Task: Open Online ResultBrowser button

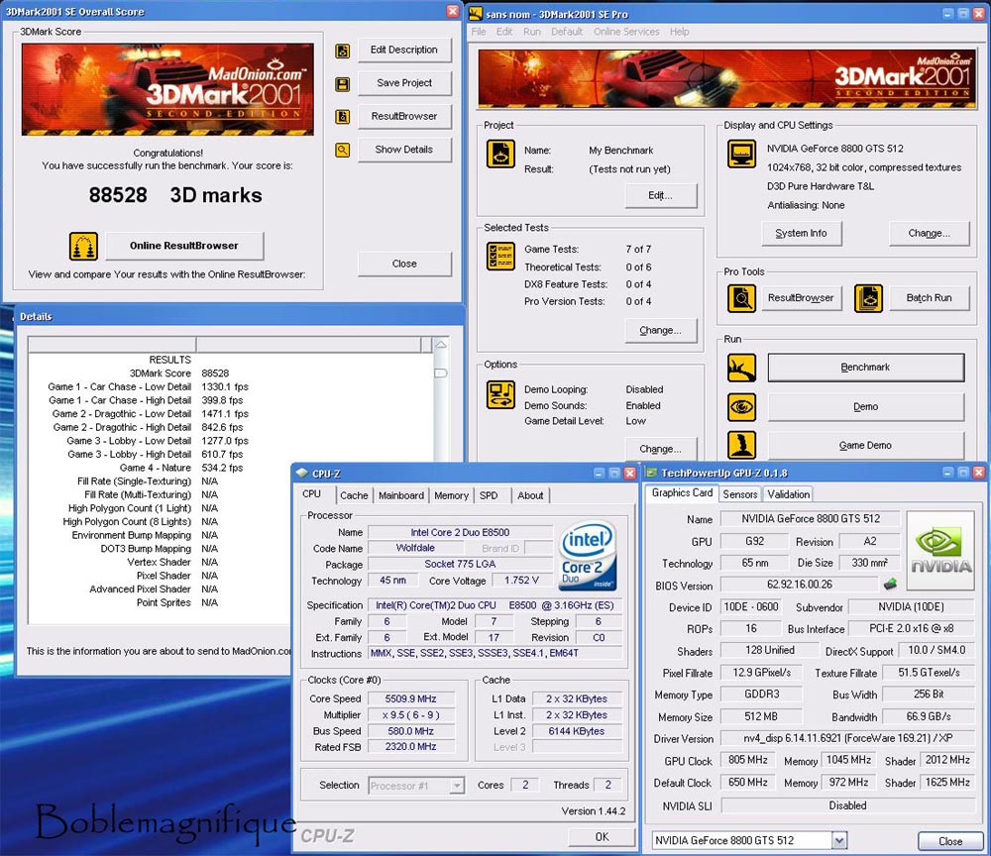Action: (184, 246)
